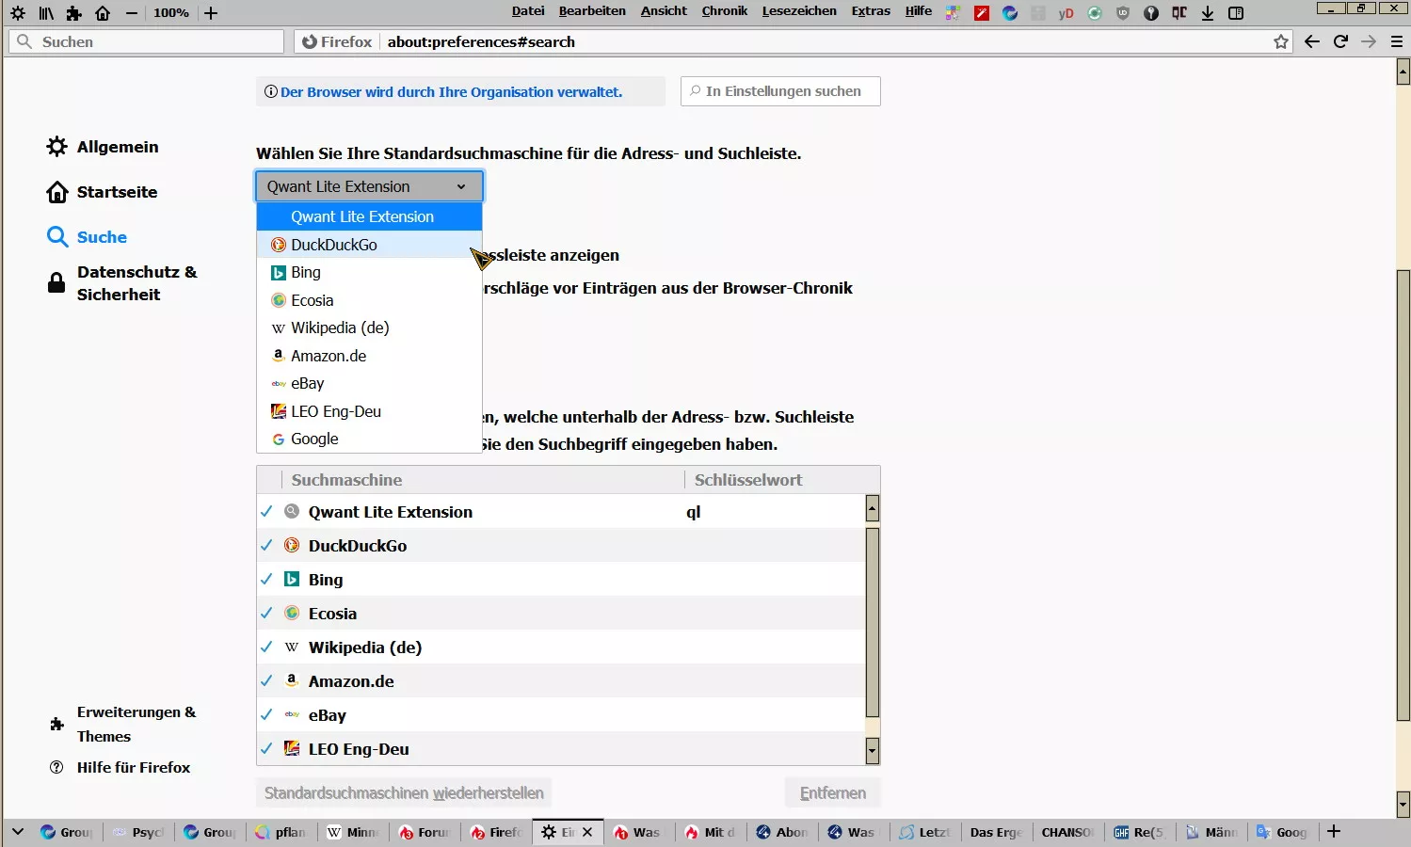Focus the In Einstellungen suchen field

(780, 91)
